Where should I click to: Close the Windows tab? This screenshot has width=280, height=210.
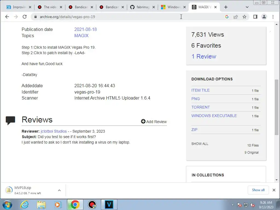tap(185, 7)
